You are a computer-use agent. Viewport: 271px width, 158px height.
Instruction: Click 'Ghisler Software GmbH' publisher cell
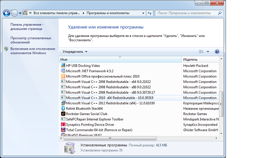coord(201,130)
